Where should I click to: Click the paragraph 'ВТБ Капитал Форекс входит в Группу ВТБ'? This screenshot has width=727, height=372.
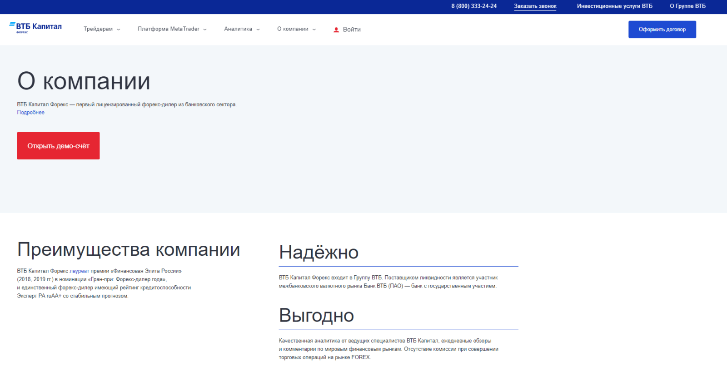(388, 282)
